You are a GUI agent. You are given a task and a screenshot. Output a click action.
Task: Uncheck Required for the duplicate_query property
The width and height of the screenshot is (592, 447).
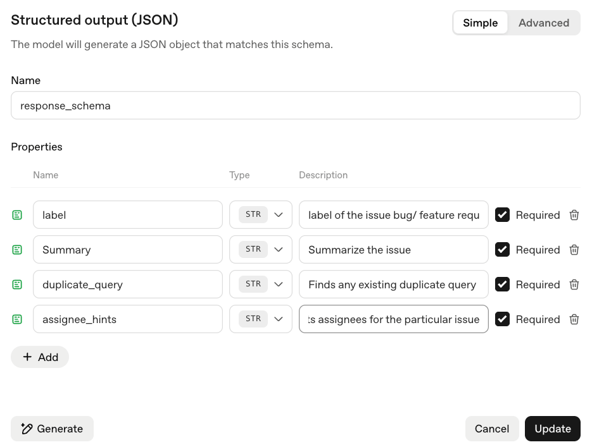pos(502,285)
